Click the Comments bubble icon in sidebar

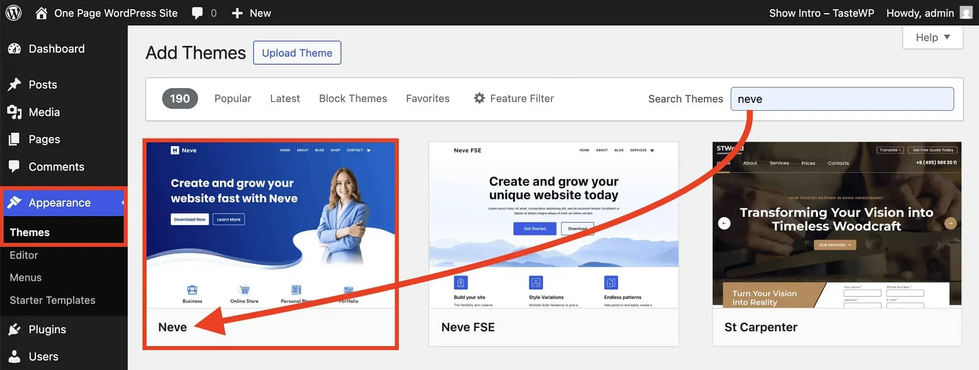[x=14, y=166]
